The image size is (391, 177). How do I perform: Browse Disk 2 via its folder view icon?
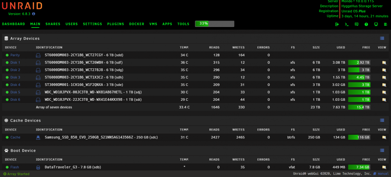384,70
